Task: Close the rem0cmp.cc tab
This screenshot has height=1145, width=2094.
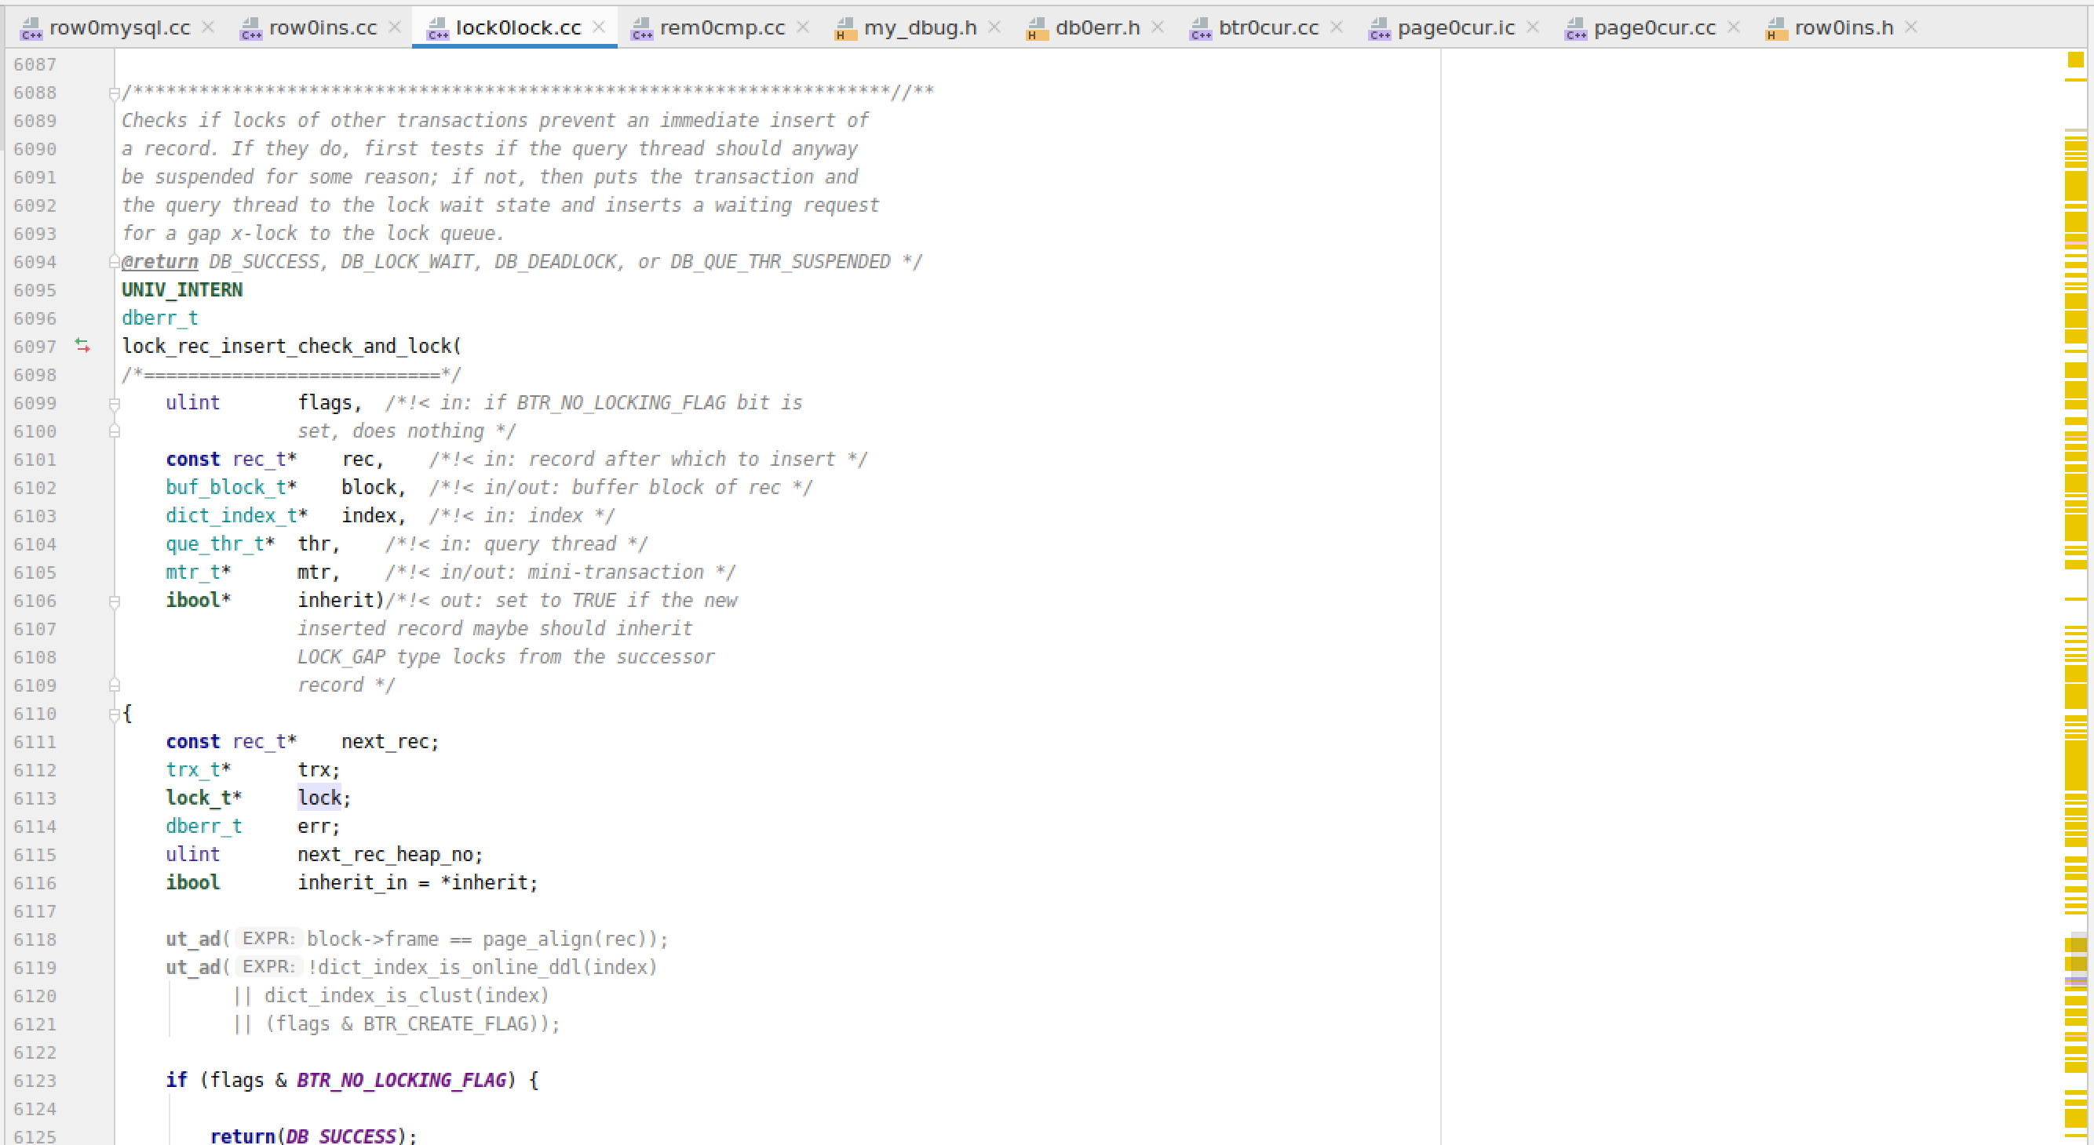Action: [x=803, y=27]
